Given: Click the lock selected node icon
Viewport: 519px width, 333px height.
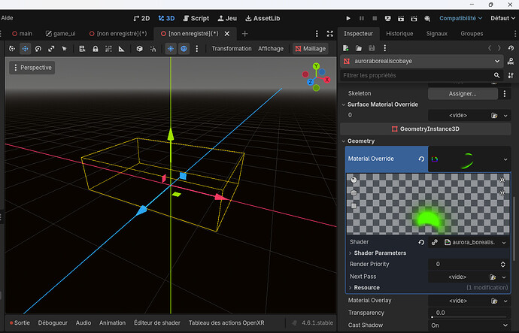Looking at the screenshot, I should [95, 48].
